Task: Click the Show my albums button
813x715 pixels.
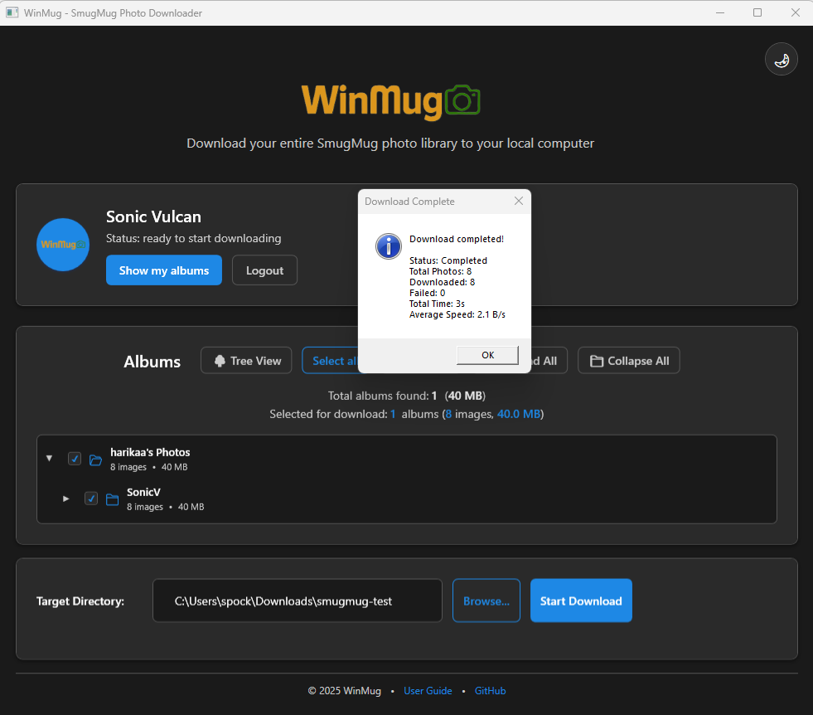Action: pos(163,270)
